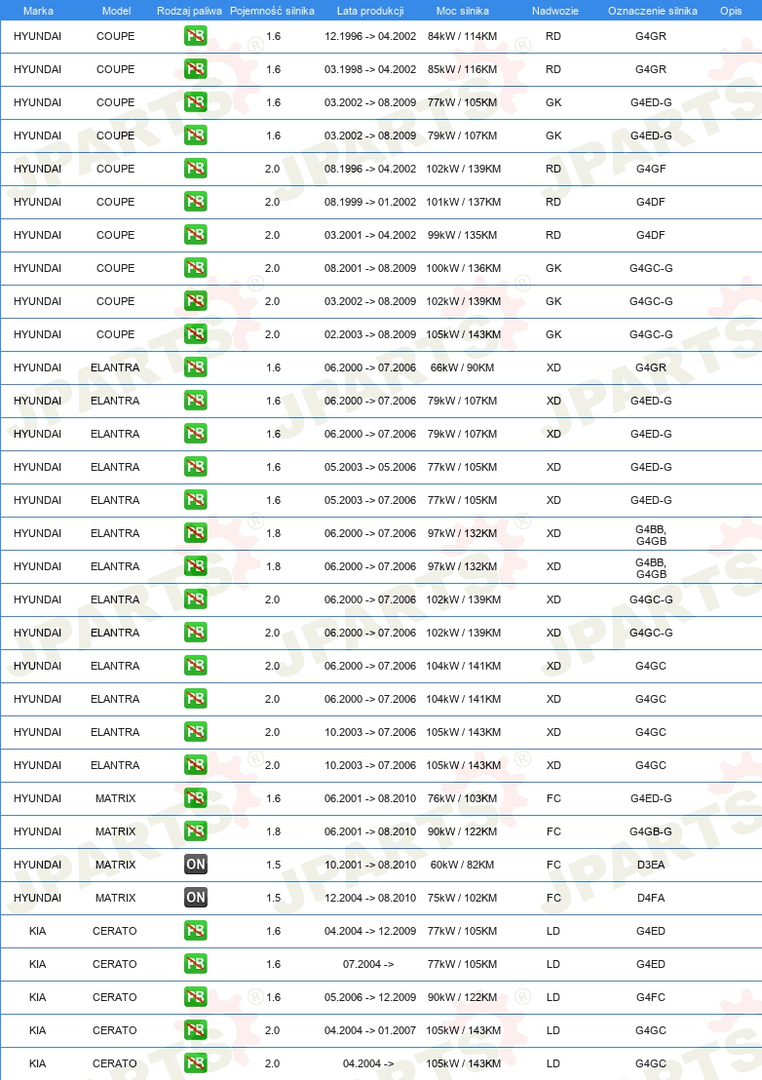
Task: Click petrol icon in MATRIX 76kW / 103KM row
Action: coord(196,798)
